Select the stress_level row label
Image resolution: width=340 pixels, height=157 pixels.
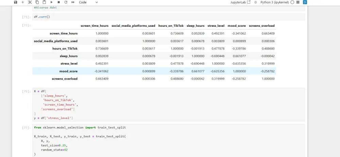(69, 63)
